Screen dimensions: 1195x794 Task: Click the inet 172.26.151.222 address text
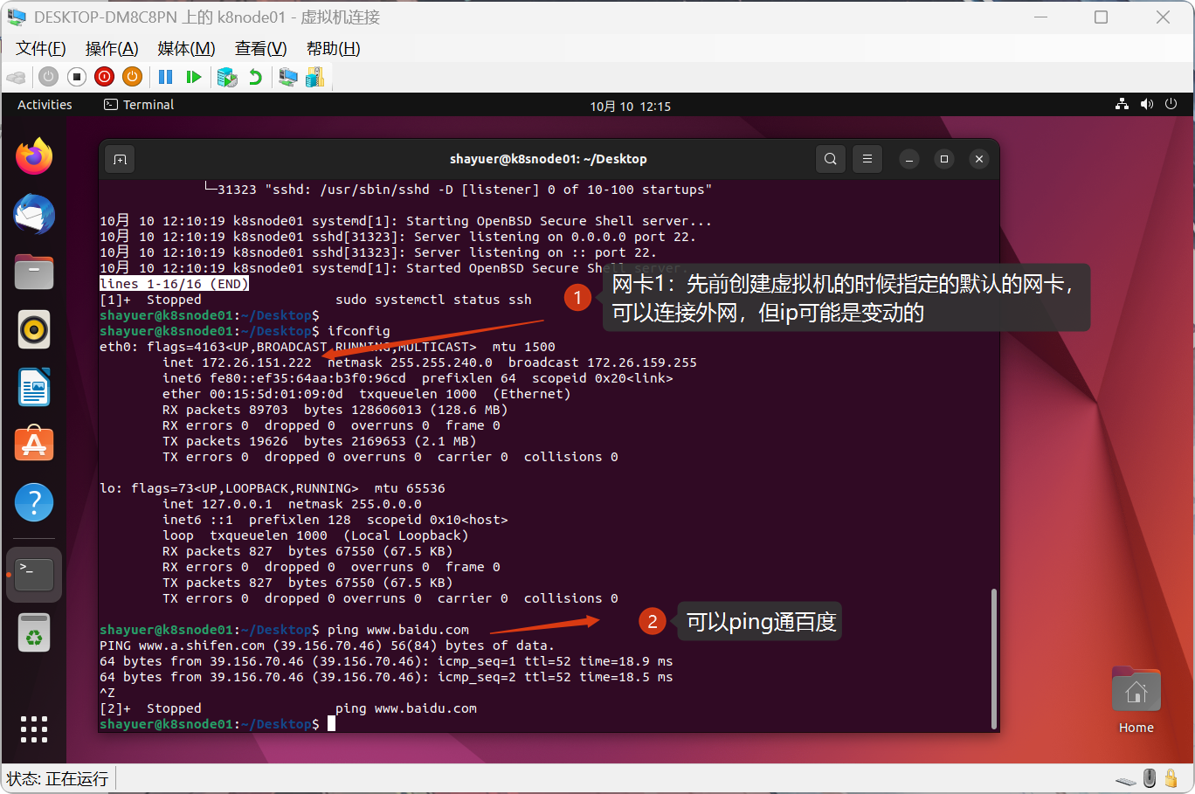coord(237,362)
